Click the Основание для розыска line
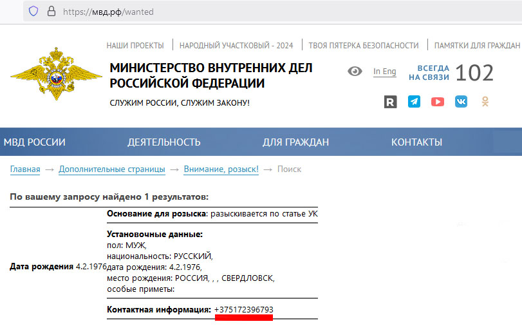The width and height of the screenshot is (522, 326). 212,214
